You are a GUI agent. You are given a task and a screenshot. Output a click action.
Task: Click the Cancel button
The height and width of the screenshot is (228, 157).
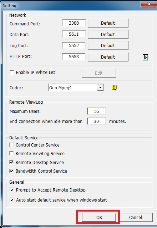point(136,217)
